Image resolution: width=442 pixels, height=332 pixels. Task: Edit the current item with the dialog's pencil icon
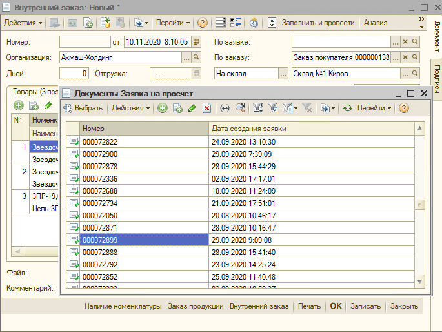coord(192,108)
